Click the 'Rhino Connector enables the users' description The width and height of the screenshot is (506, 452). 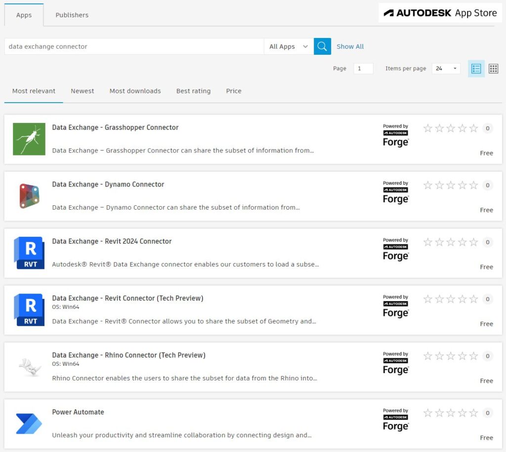coord(185,378)
